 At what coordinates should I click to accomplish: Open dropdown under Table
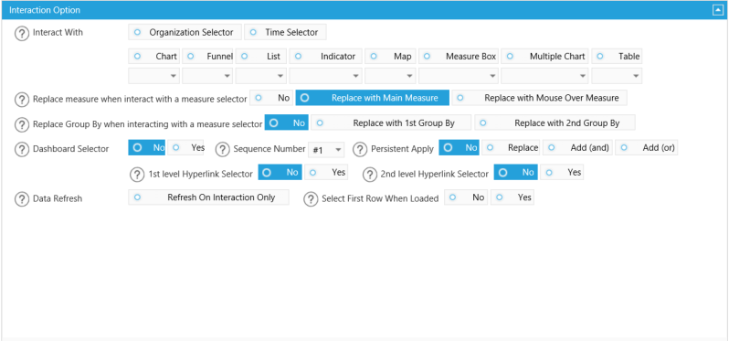click(617, 75)
